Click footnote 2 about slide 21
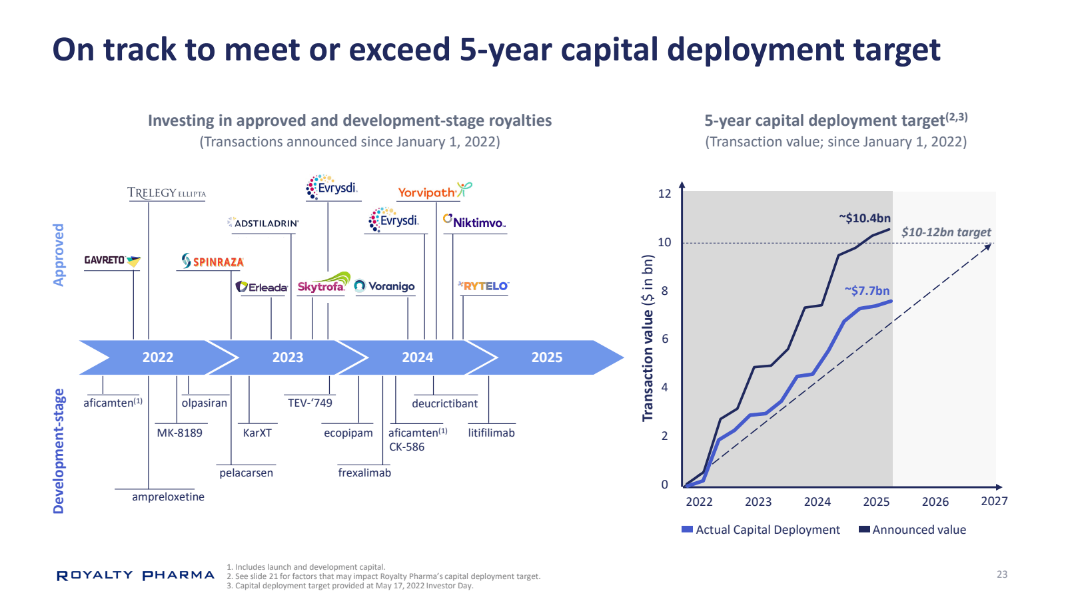 coord(384,576)
